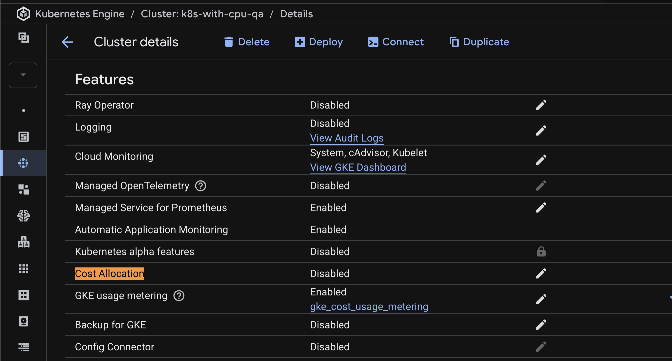Screen dimensions: 672x361
Task: Click the back arrow beside Cluster details
Action: 68,42
